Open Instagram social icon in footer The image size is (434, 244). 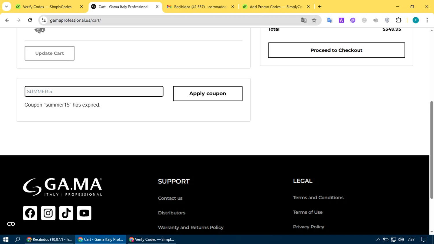(x=48, y=213)
